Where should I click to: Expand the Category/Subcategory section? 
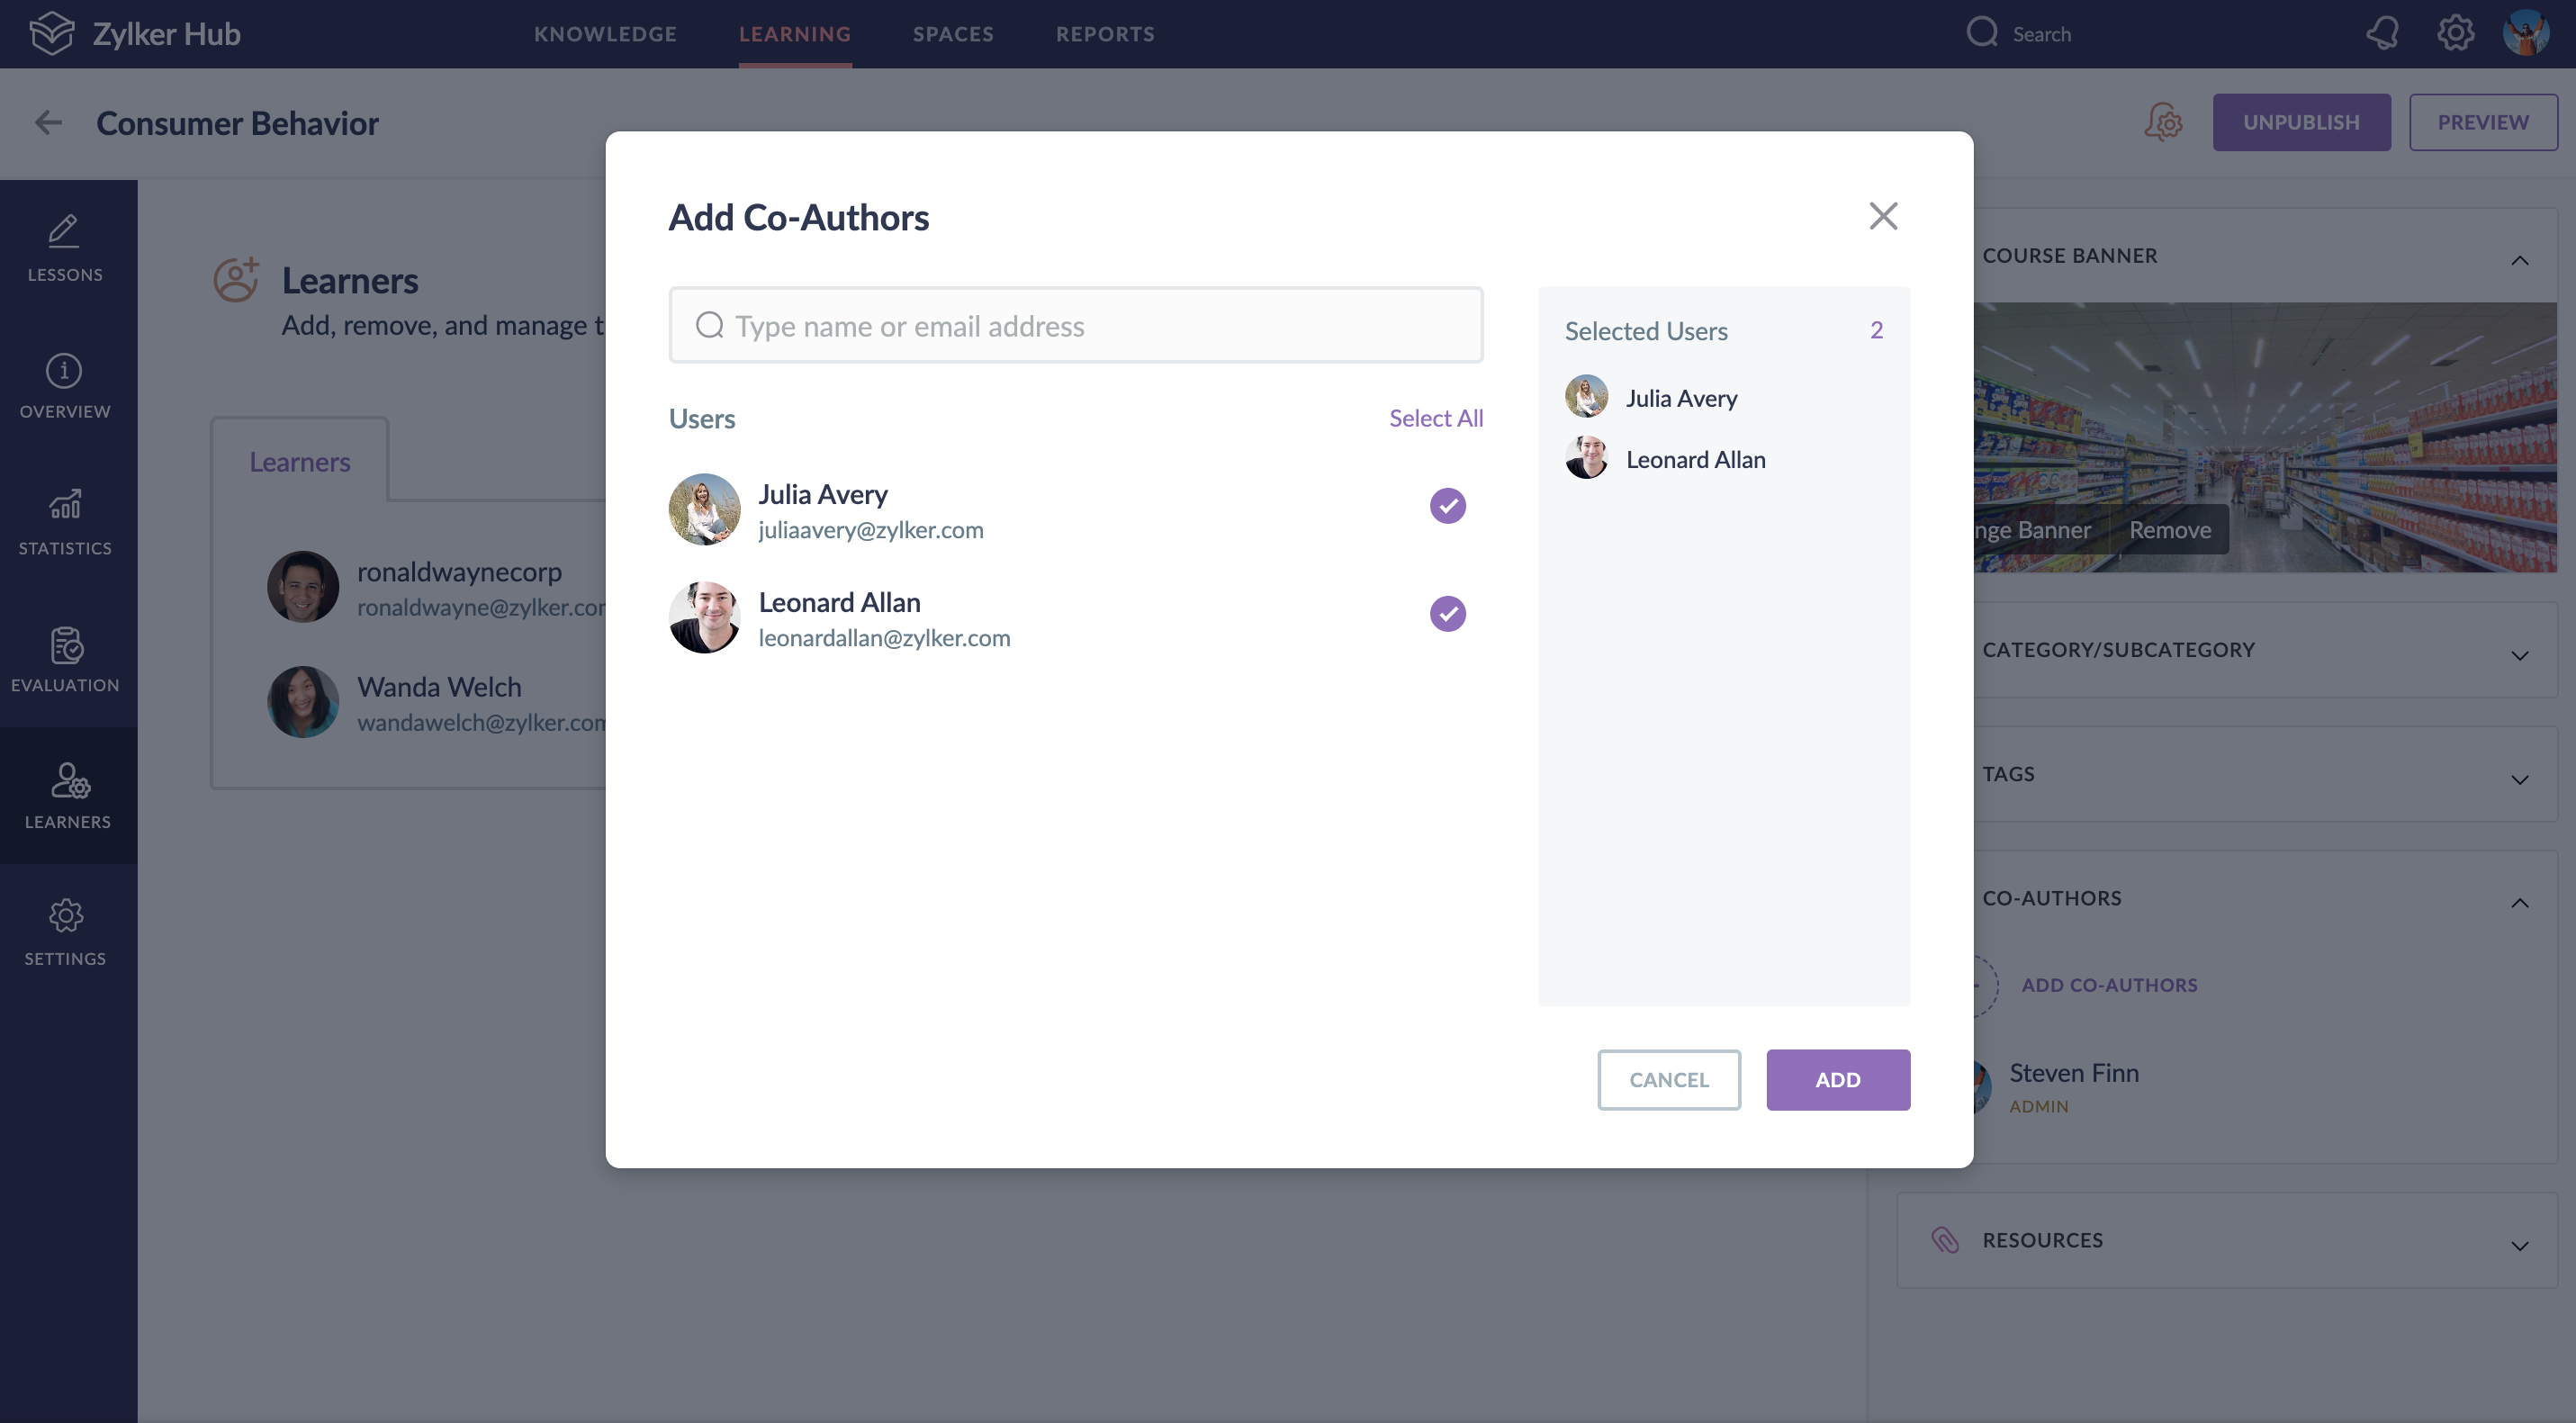click(x=2519, y=655)
